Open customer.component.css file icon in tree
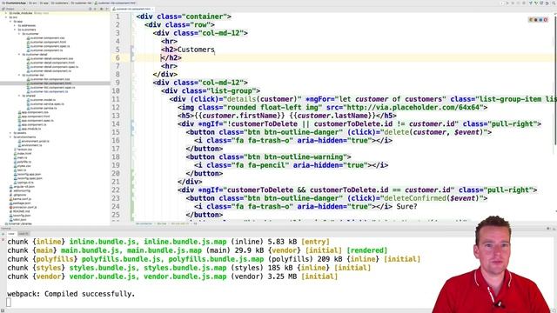Image resolution: width=557 pixels, height=313 pixels. pyautogui.click(x=28, y=37)
